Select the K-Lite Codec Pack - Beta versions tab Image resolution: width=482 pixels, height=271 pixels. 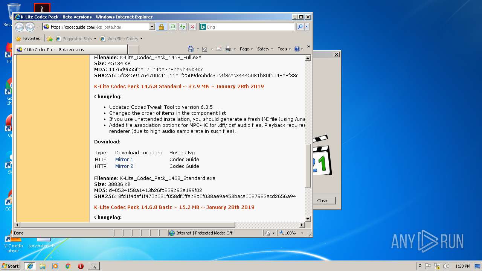coord(71,49)
